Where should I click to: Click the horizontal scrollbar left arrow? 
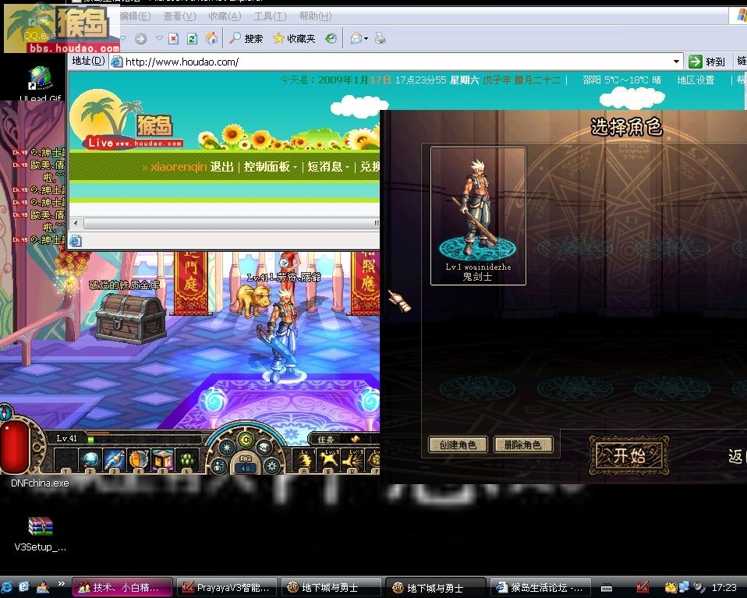click(76, 223)
